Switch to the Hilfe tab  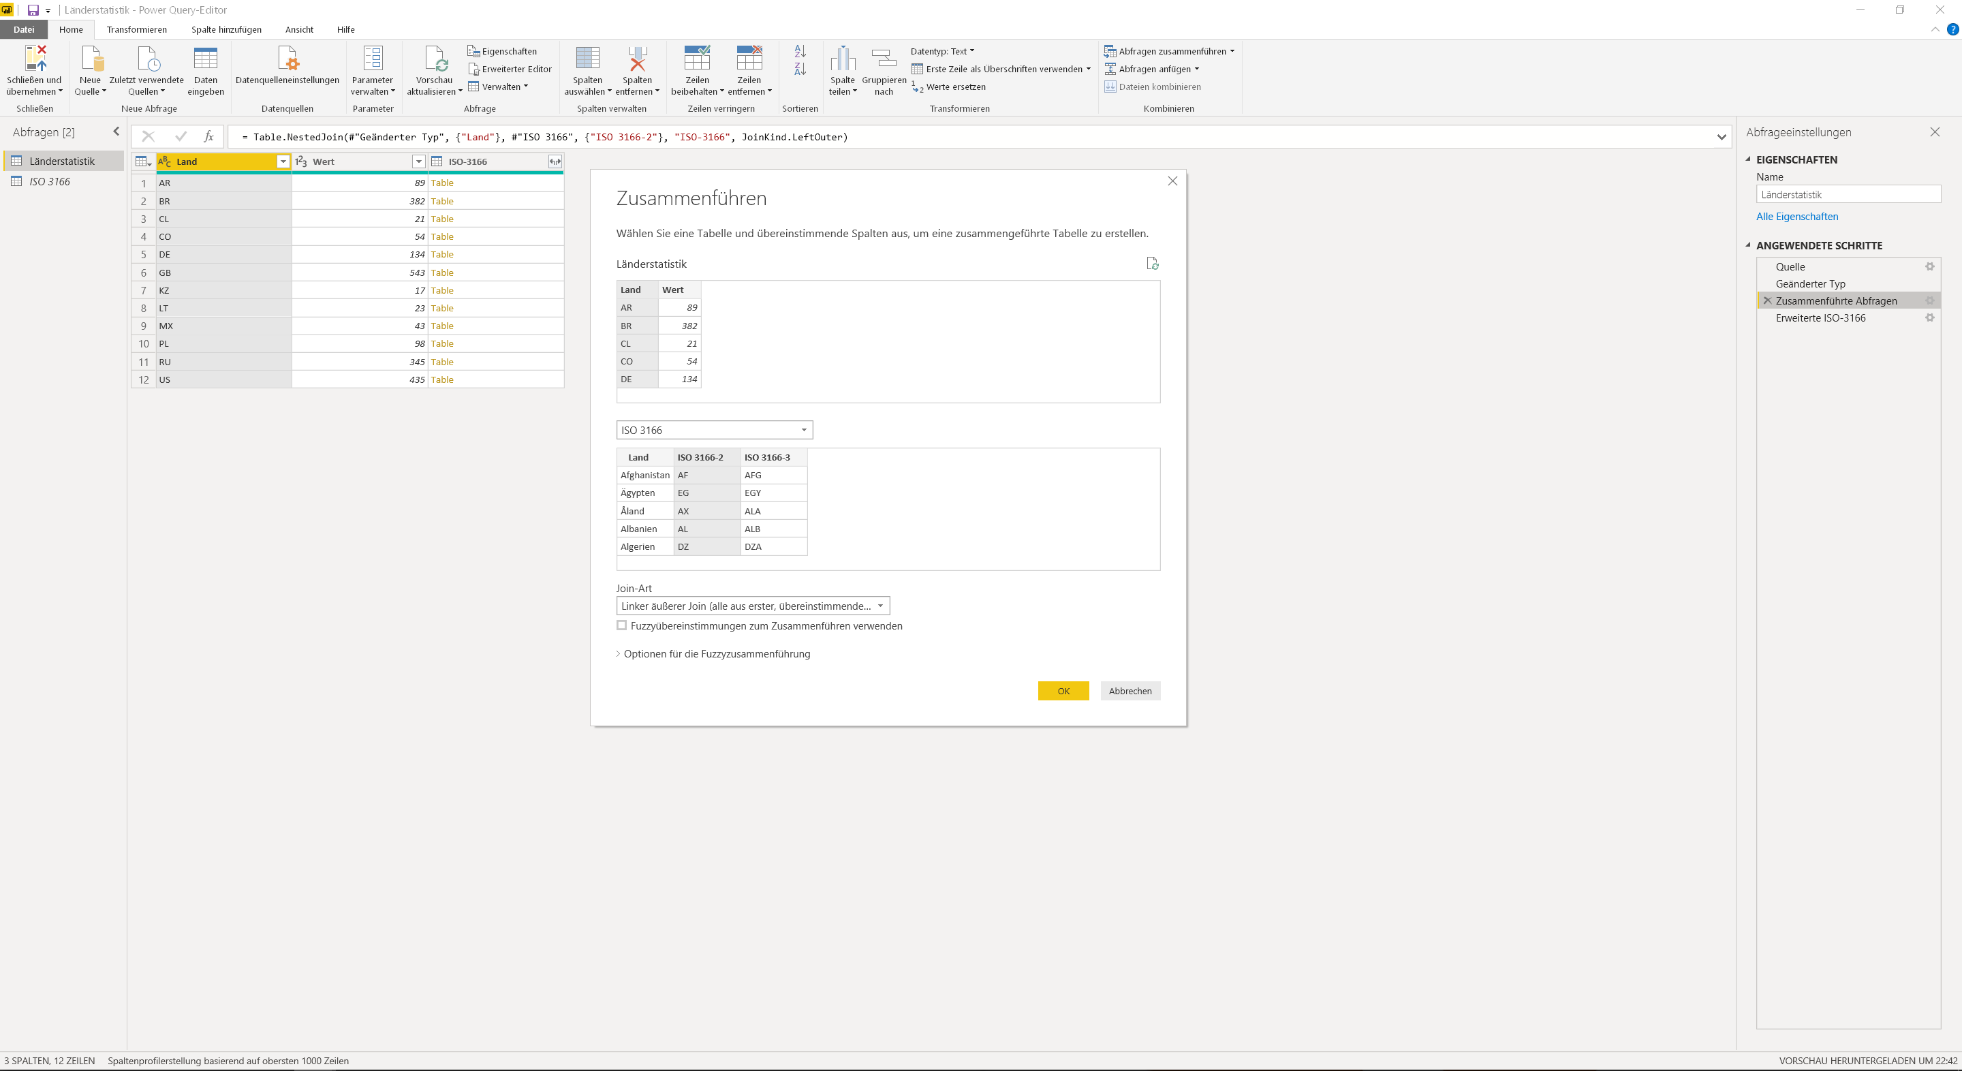[x=346, y=29]
